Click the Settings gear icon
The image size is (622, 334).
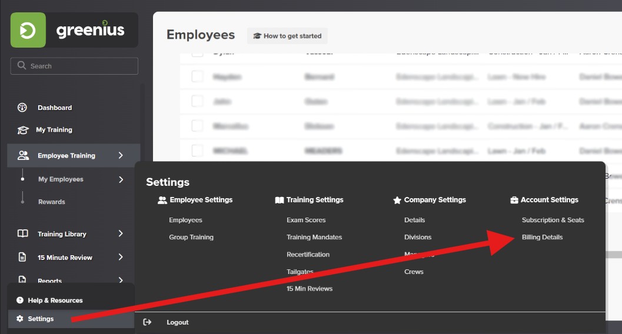click(x=20, y=319)
